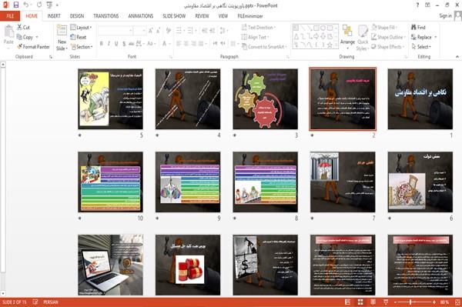Click scroll up arrow of sorter scrollbar
The height and width of the screenshot is (307, 462).
click(3, 64)
